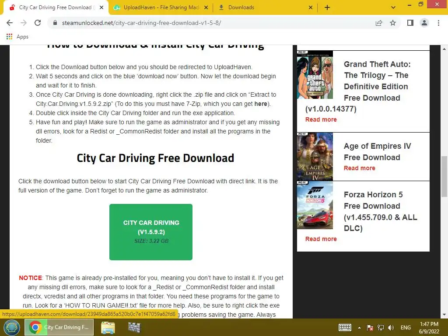Image resolution: width=448 pixels, height=336 pixels.
Task: Open the Apps grid shortcut
Action: pyautogui.click(x=10, y=37)
